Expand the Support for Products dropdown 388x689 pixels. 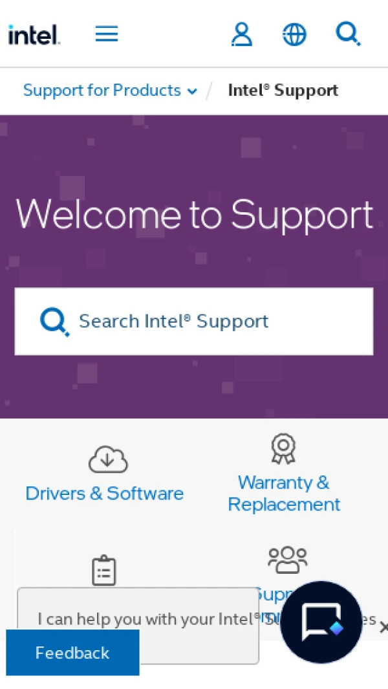pyautogui.click(x=111, y=91)
